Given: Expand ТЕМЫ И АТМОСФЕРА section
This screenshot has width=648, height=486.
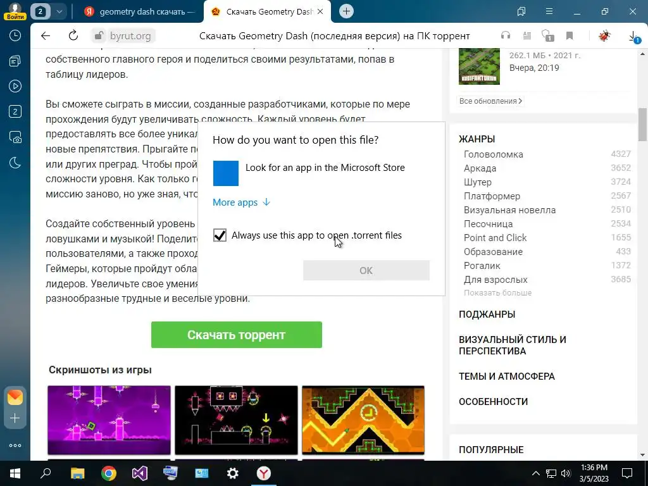Looking at the screenshot, I should point(507,377).
